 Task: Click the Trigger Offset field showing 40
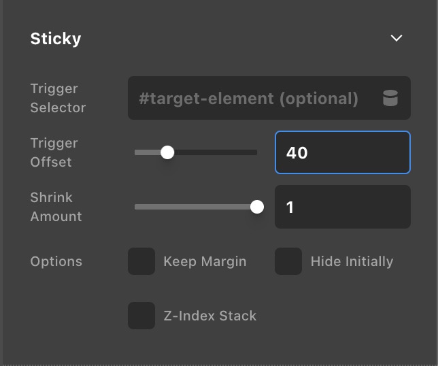tap(342, 152)
